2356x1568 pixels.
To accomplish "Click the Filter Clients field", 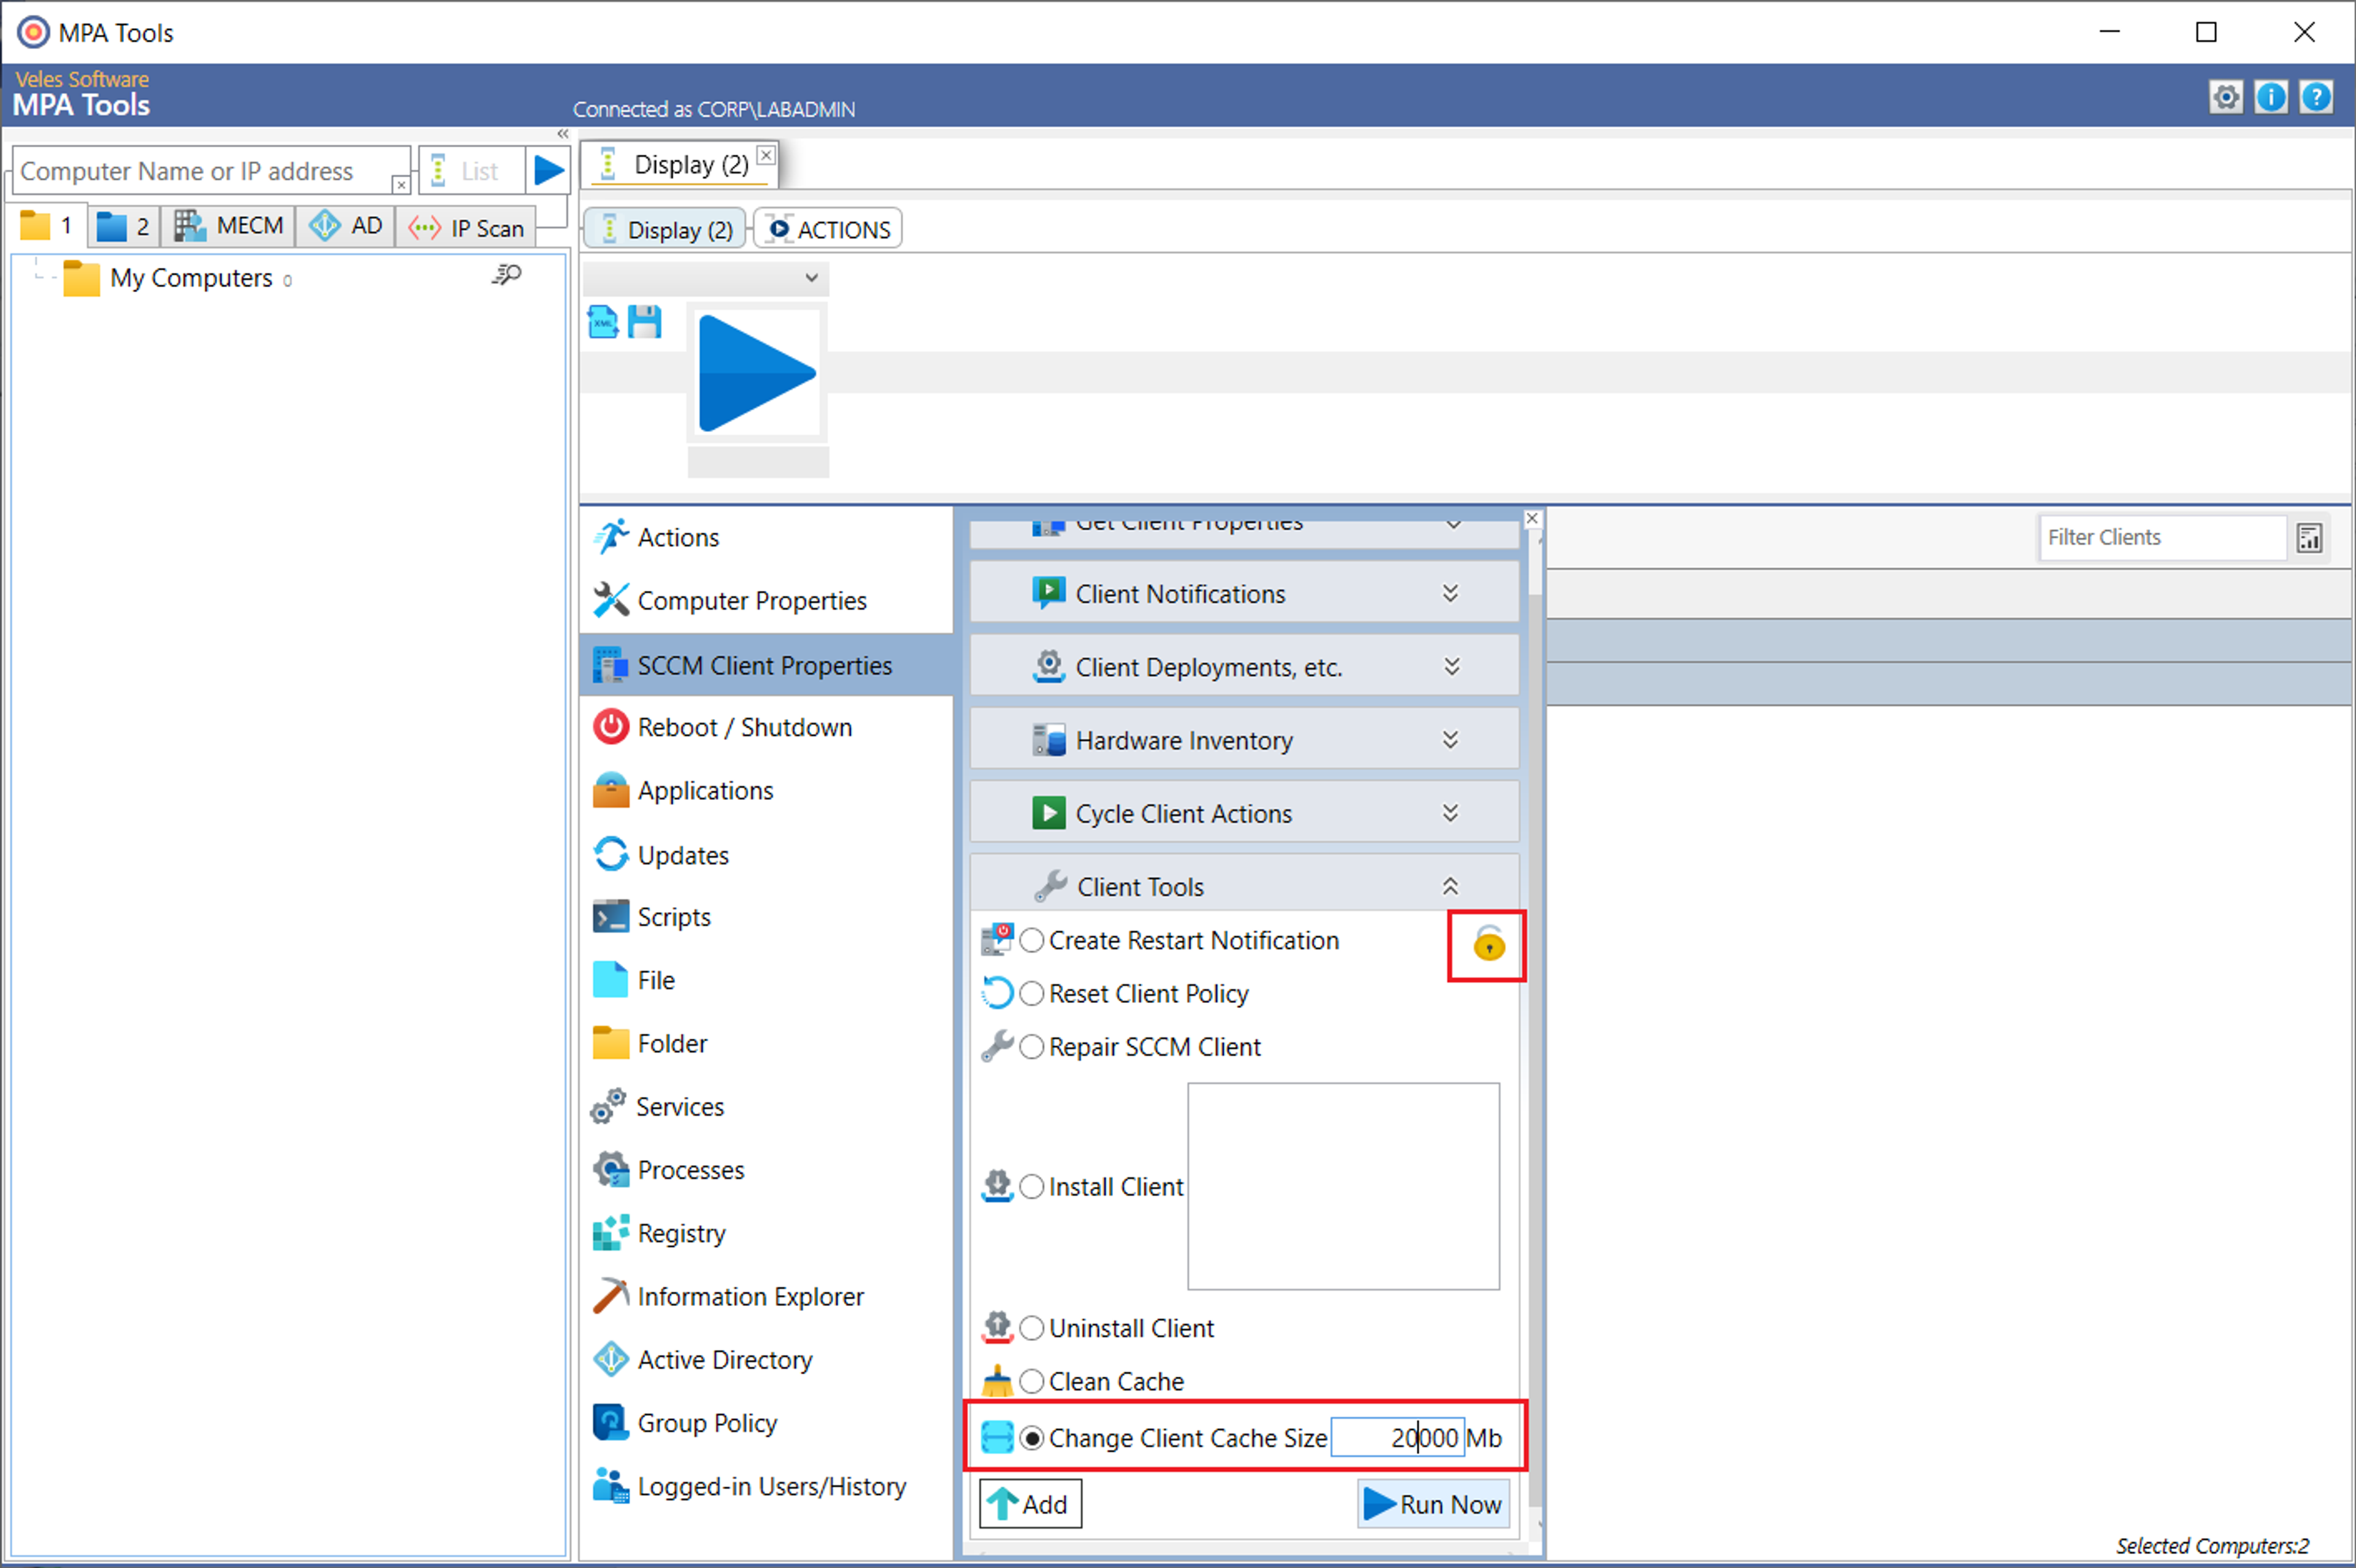I will coord(2163,538).
